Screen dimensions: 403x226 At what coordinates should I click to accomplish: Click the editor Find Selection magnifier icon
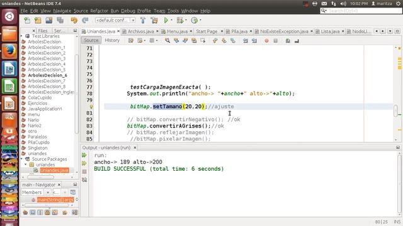[167, 40]
